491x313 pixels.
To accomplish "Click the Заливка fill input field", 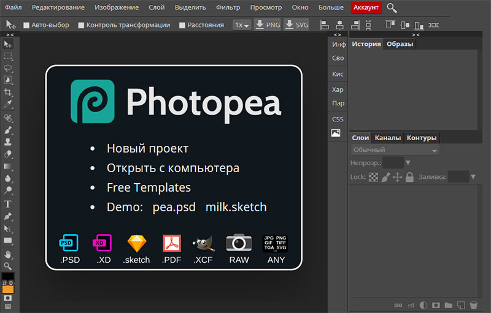I will tap(458, 177).
